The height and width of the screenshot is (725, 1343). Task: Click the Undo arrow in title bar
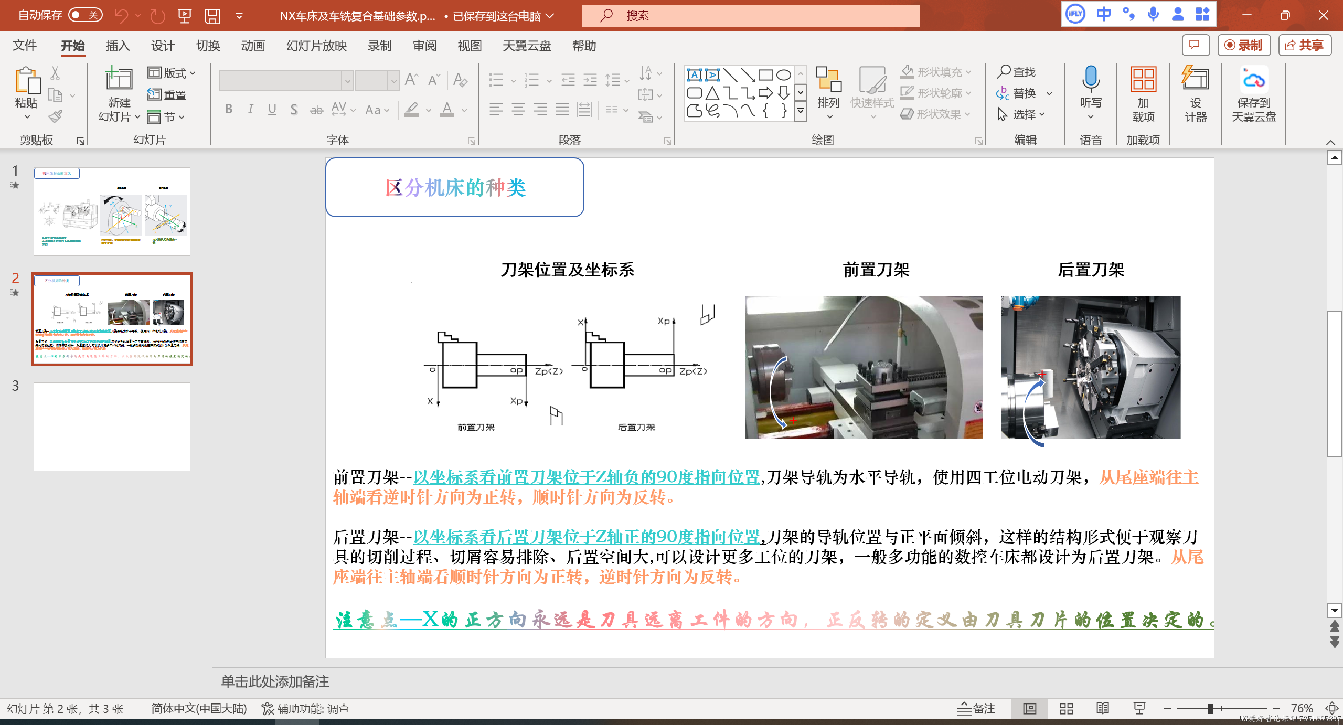click(121, 16)
